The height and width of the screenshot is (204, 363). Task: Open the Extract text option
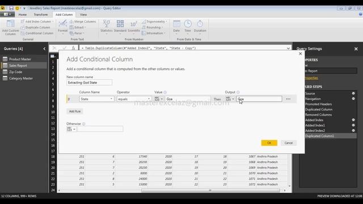[x=78, y=27]
